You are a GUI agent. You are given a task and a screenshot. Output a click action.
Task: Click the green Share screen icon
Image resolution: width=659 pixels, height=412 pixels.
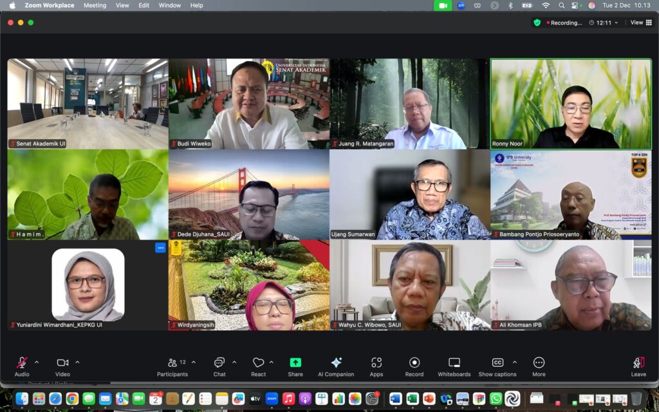pos(295,363)
